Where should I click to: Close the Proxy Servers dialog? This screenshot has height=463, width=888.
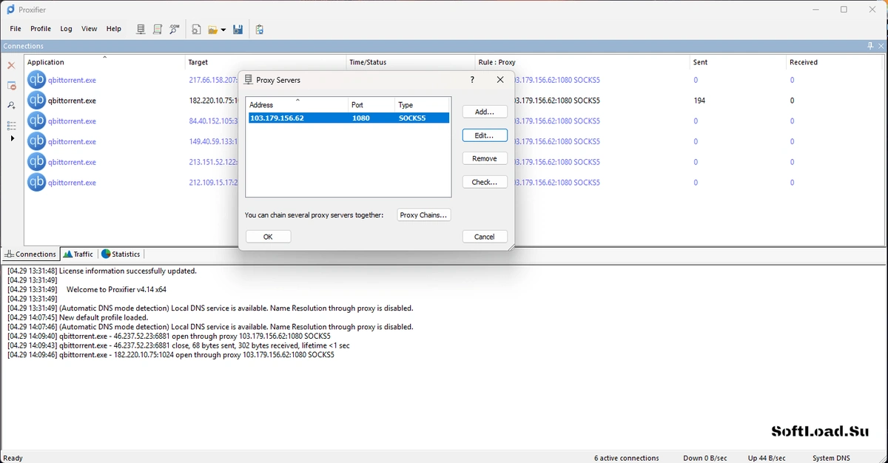click(x=500, y=79)
